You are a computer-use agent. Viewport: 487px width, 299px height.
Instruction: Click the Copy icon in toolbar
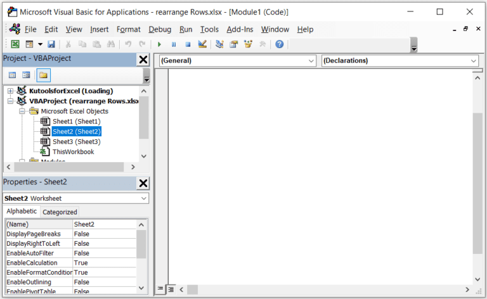pyautogui.click(x=82, y=44)
